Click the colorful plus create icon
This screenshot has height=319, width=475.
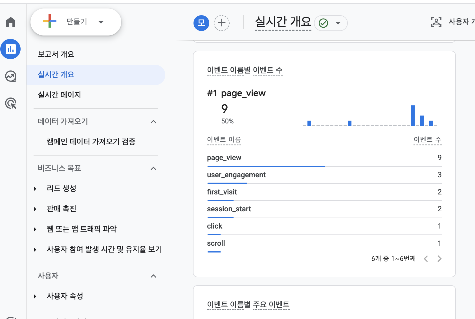coord(50,21)
